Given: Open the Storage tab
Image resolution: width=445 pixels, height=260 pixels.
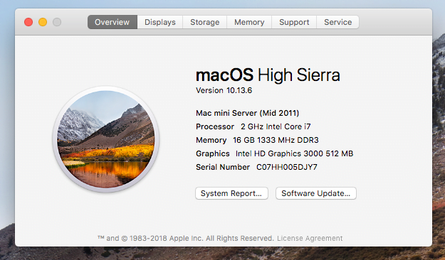Looking at the screenshot, I should pos(204,22).
